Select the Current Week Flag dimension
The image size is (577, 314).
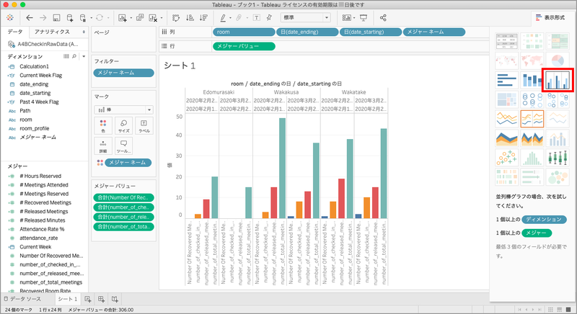click(x=41, y=76)
